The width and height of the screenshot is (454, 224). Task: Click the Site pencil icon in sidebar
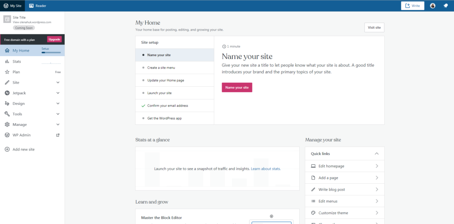(7, 83)
